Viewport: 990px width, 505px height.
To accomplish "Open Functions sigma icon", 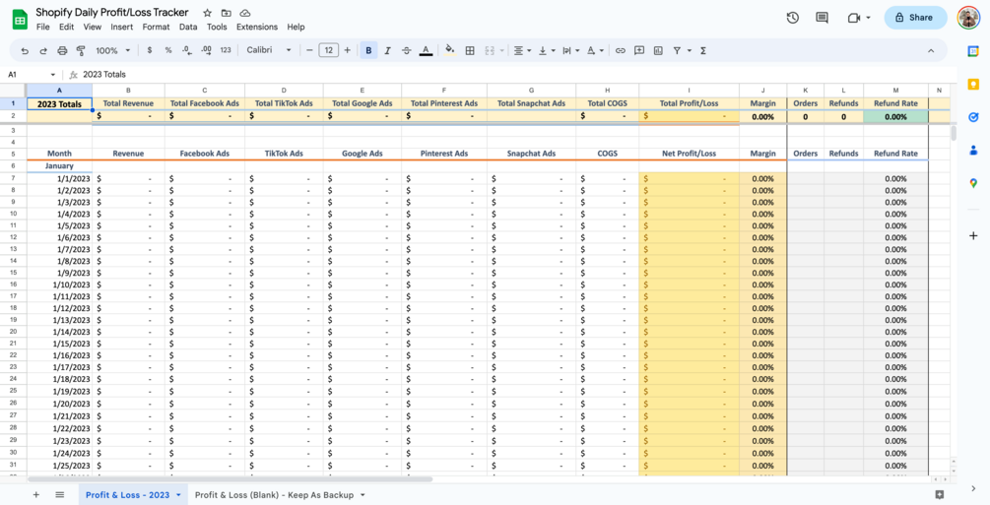I will (702, 50).
